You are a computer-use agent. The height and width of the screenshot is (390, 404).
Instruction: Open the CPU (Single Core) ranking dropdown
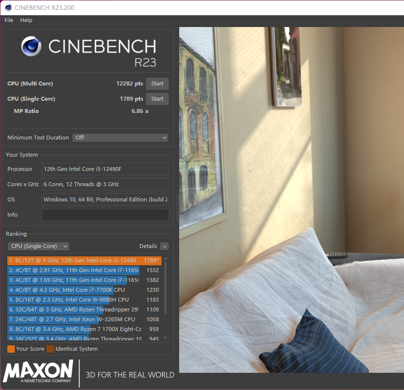pos(38,246)
